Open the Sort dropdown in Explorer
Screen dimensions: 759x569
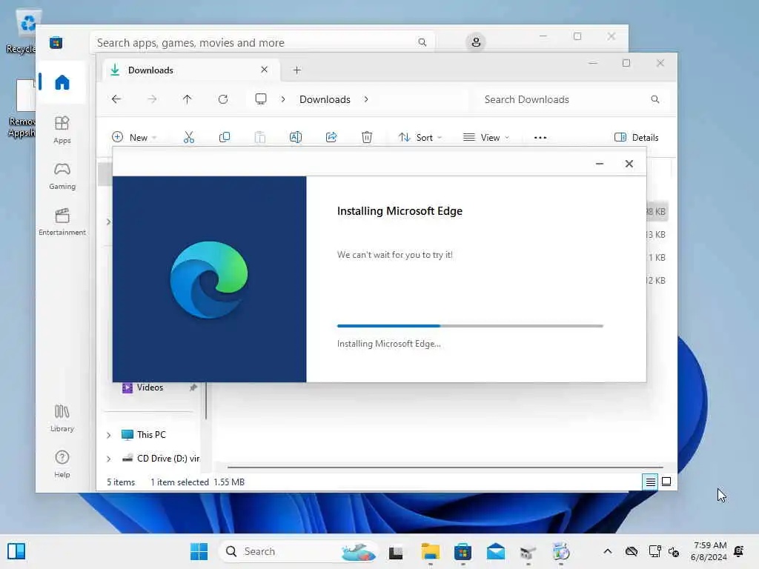click(x=420, y=137)
